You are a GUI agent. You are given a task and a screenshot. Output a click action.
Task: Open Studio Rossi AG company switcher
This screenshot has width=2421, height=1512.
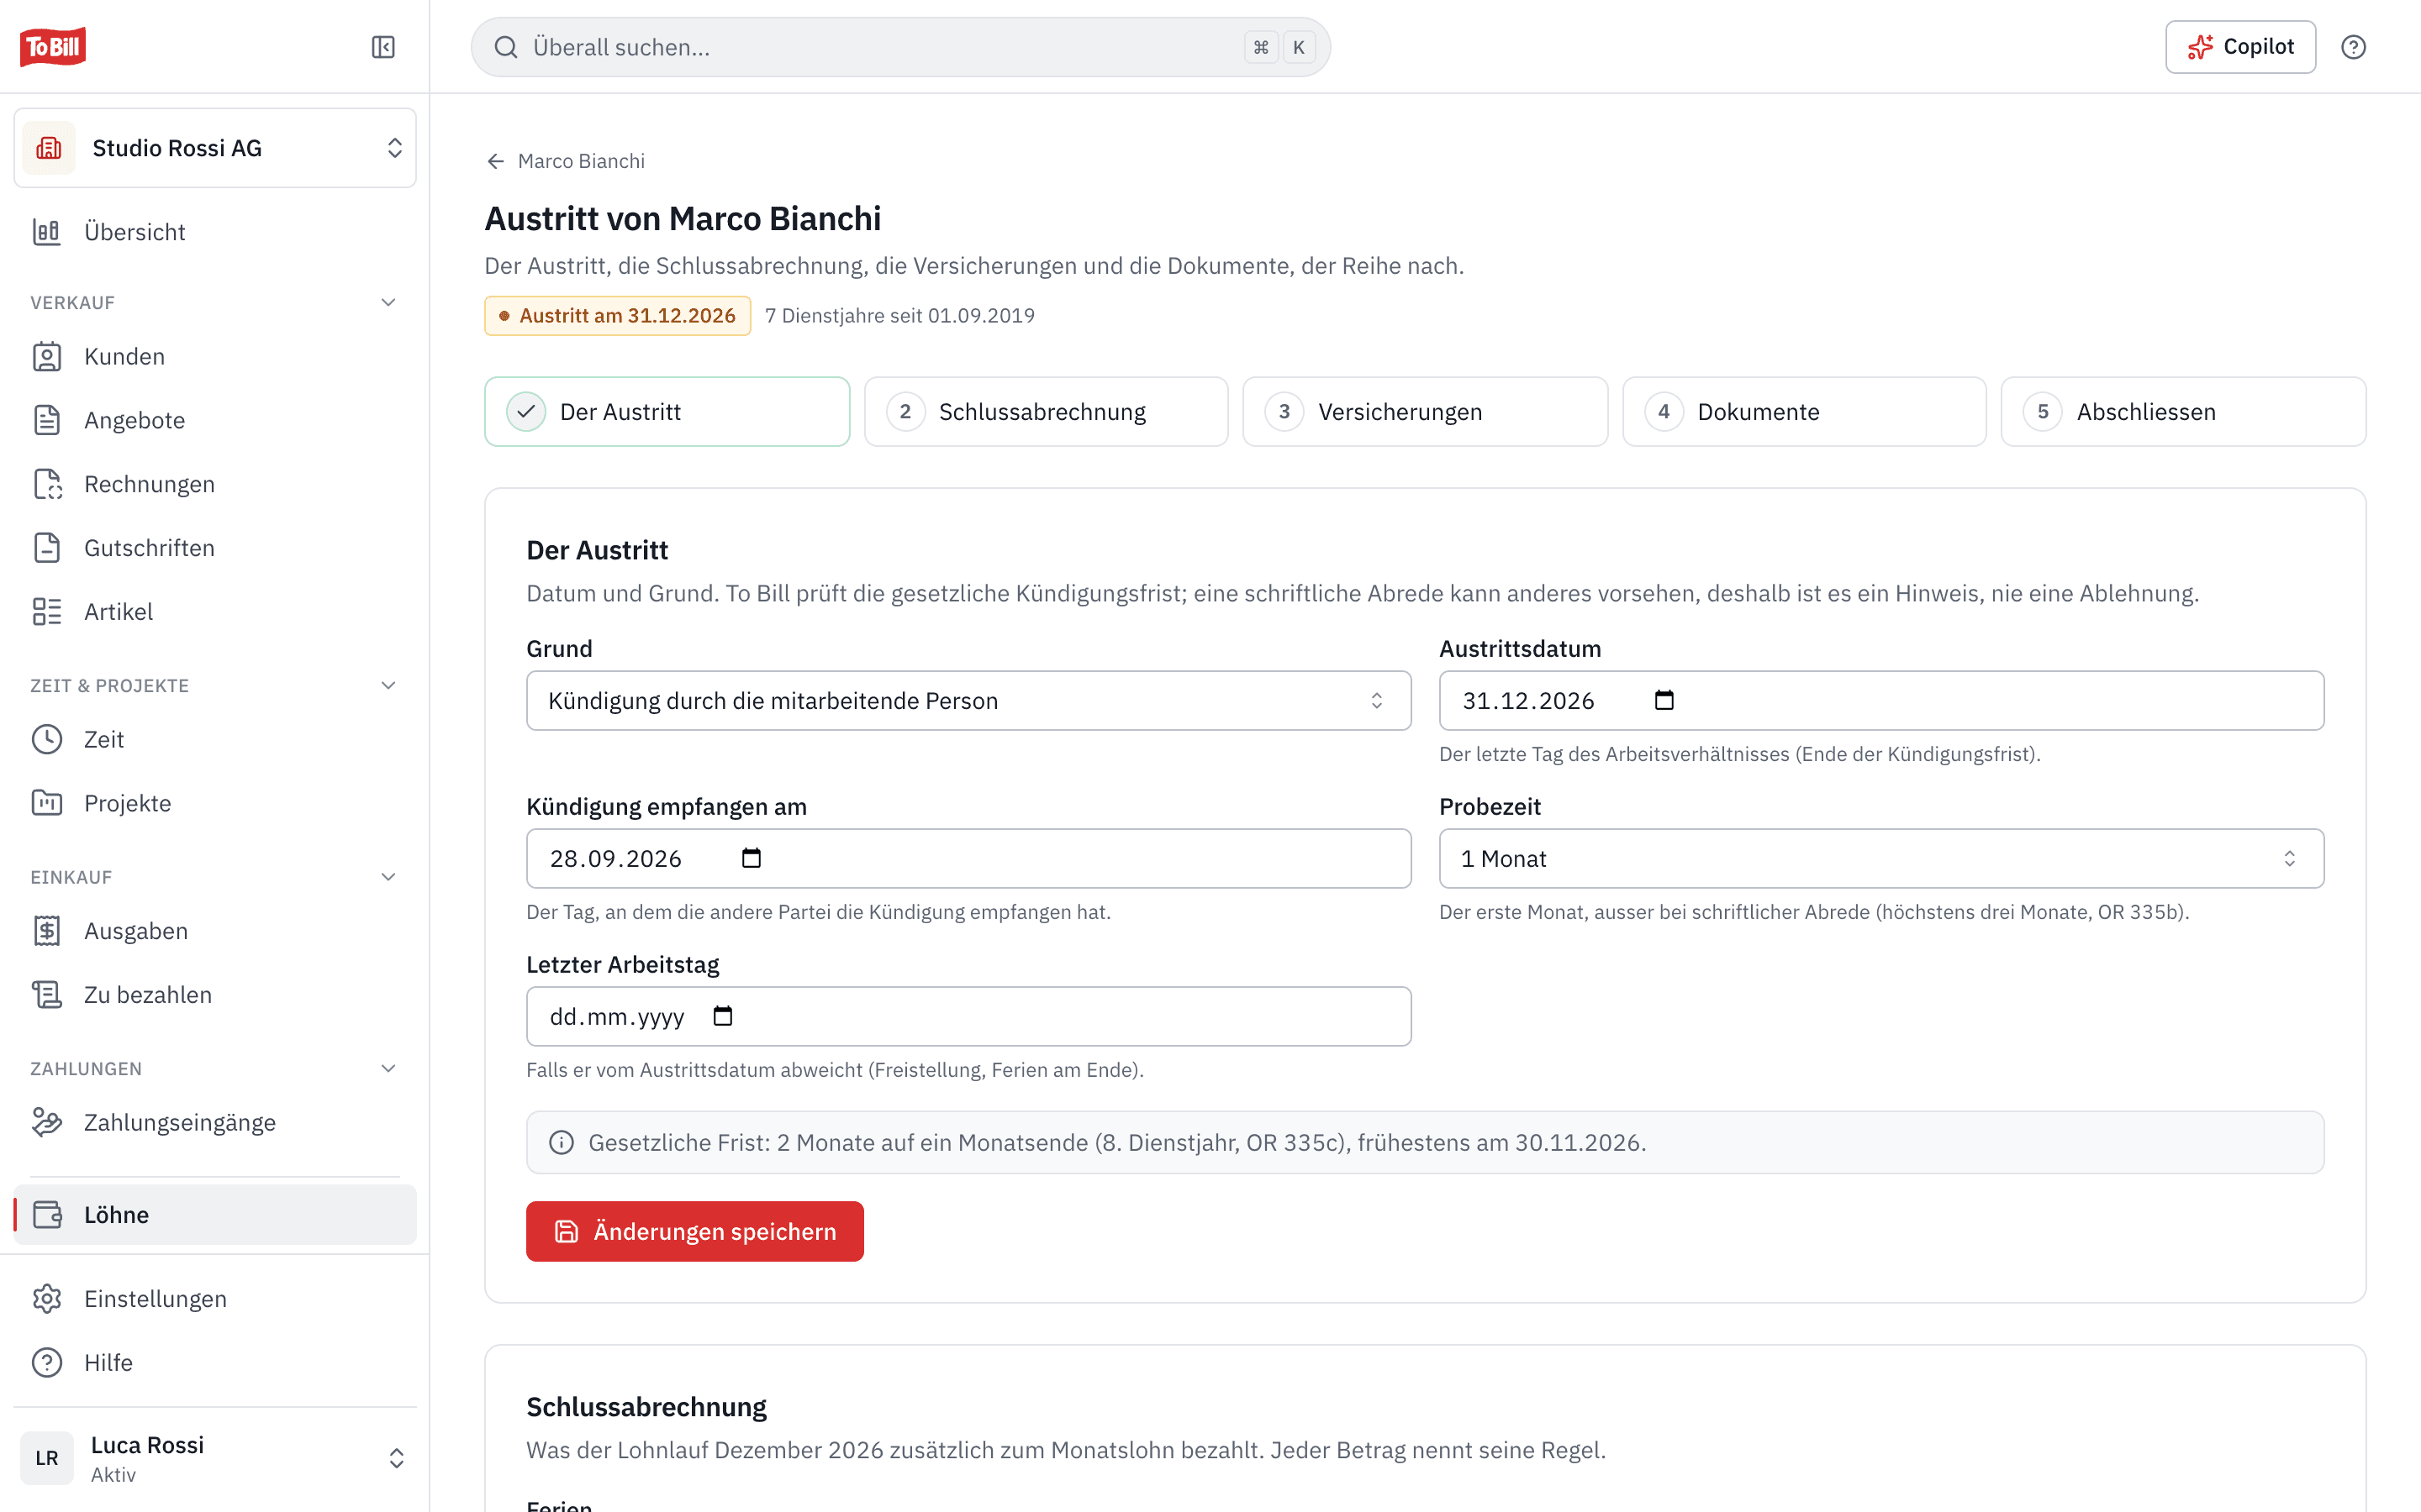coord(215,148)
